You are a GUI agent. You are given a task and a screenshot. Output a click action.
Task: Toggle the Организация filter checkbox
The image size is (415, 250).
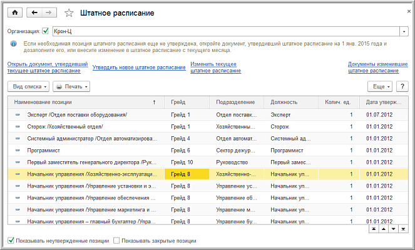(x=46, y=31)
